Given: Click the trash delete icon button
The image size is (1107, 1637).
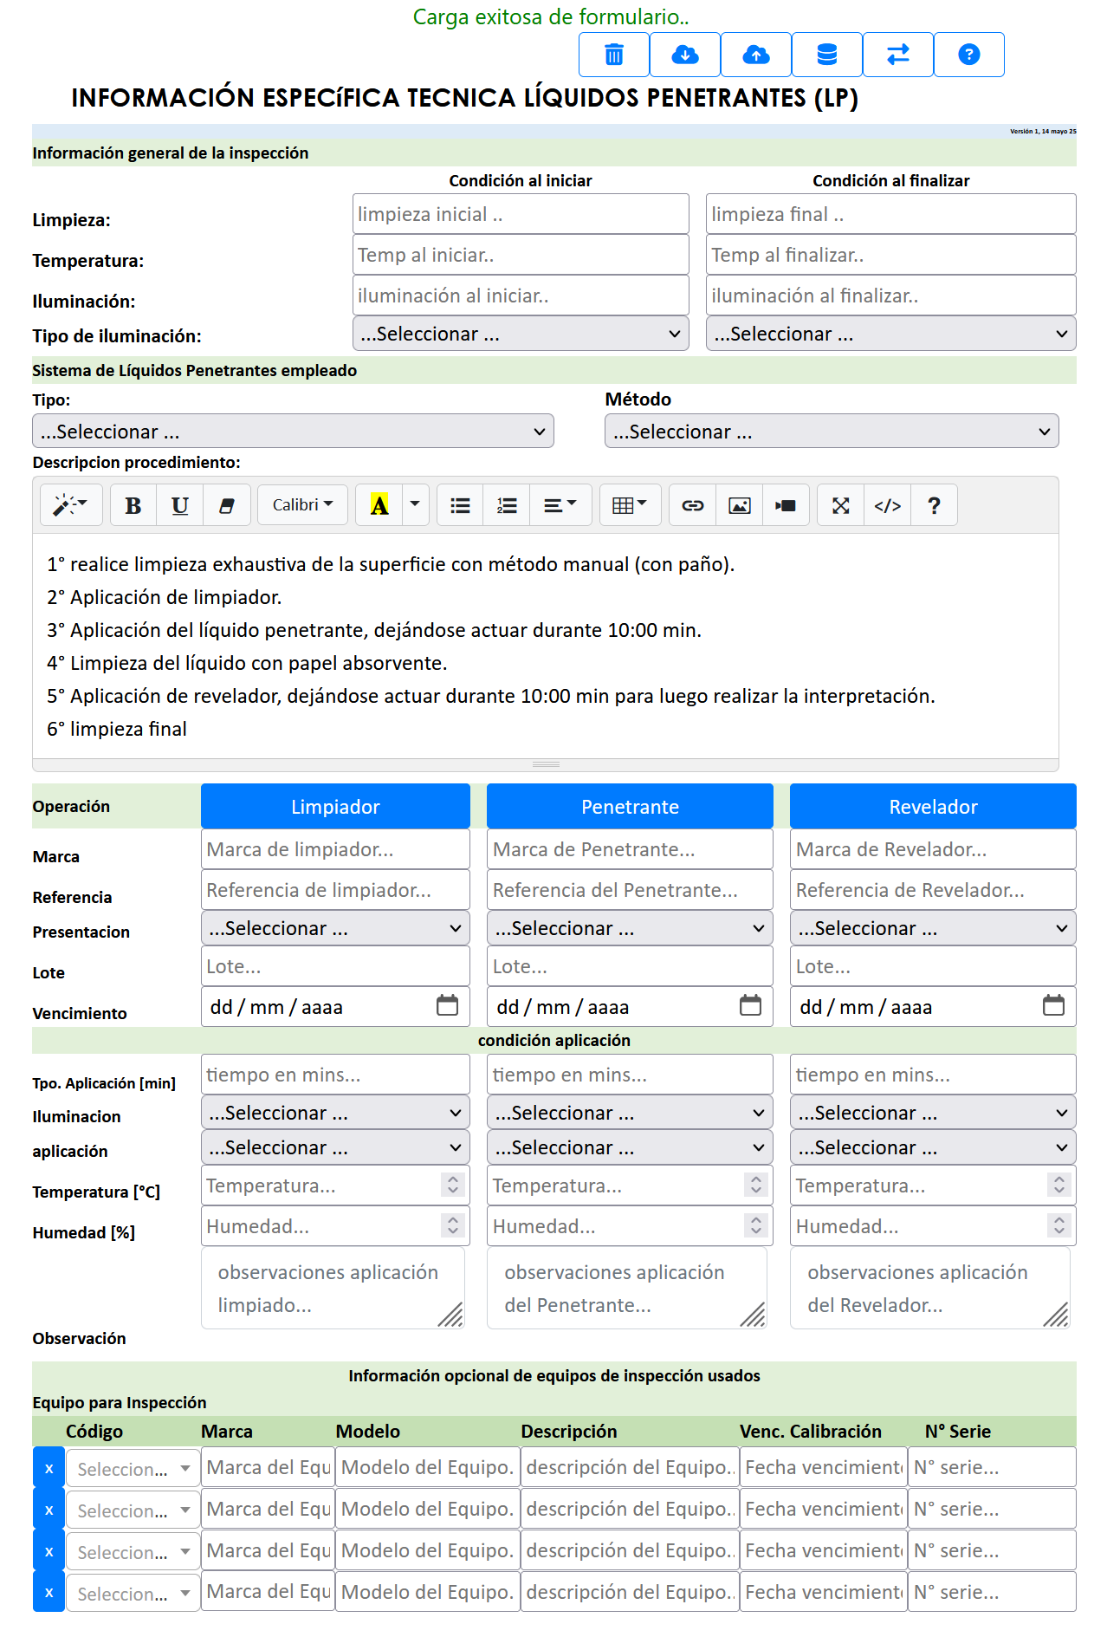Looking at the screenshot, I should tap(614, 55).
